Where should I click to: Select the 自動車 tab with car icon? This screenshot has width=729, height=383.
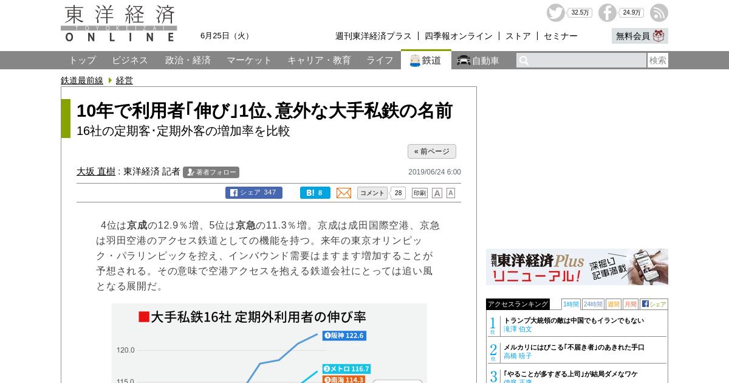click(478, 60)
